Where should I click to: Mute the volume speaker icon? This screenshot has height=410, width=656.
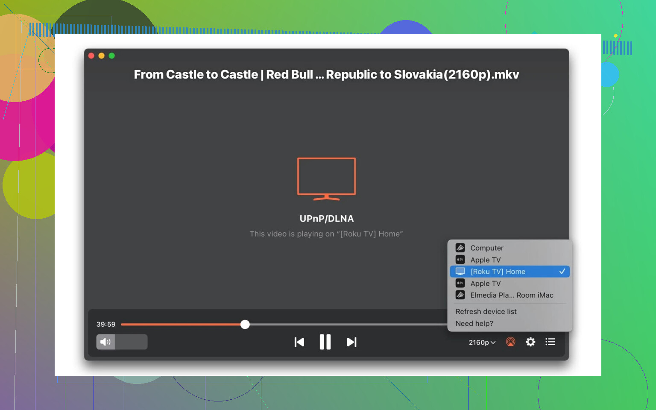[x=105, y=342]
